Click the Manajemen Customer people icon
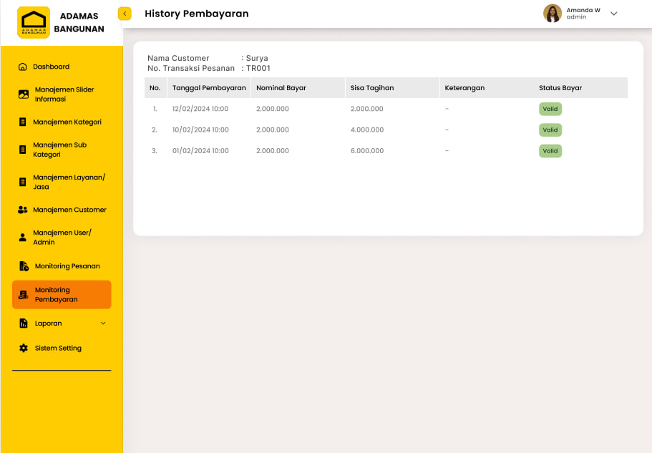Viewport: 652px width, 453px height. pos(23,210)
